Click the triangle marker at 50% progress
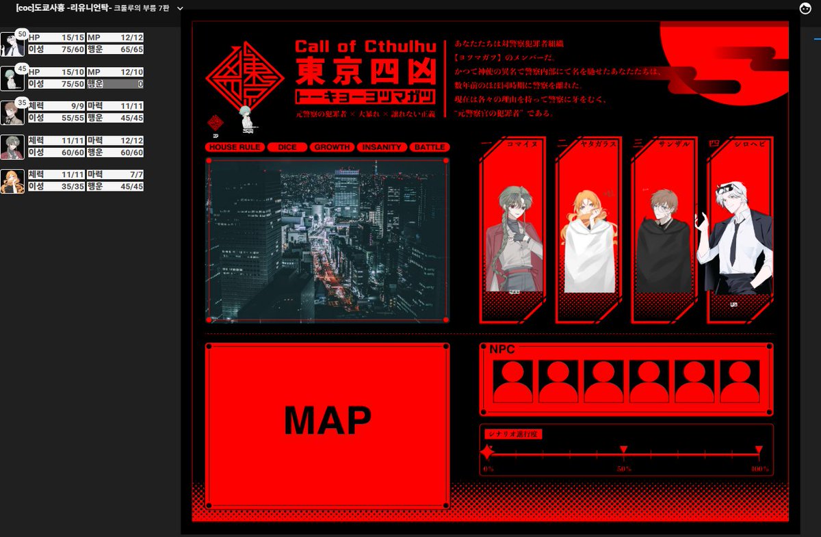The height and width of the screenshot is (537, 821). 623,449
